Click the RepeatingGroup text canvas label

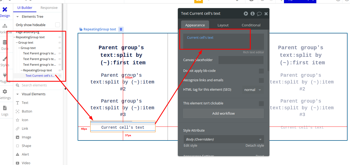pyautogui.click(x=100, y=29)
